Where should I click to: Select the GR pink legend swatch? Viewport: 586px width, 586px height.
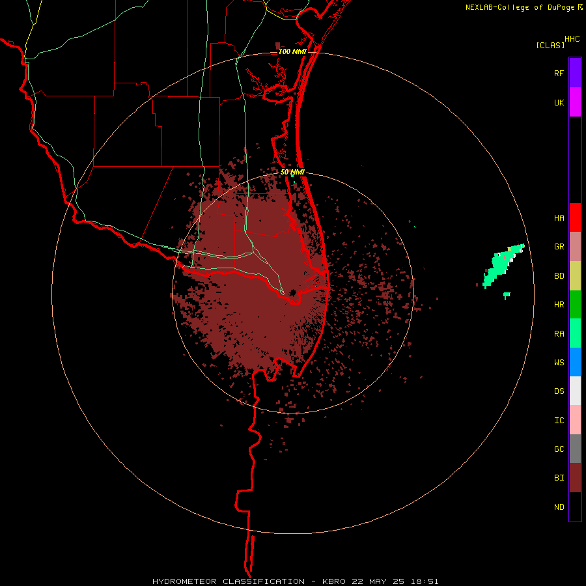click(575, 246)
